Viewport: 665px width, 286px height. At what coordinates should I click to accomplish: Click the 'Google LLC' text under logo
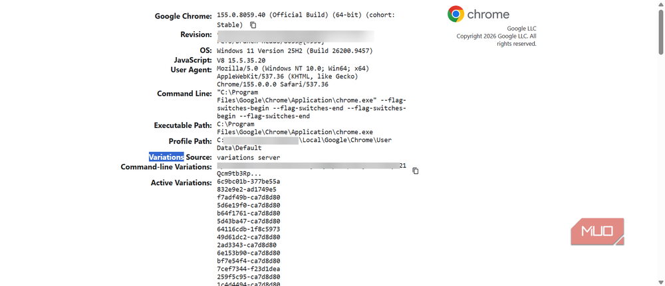[x=521, y=29]
